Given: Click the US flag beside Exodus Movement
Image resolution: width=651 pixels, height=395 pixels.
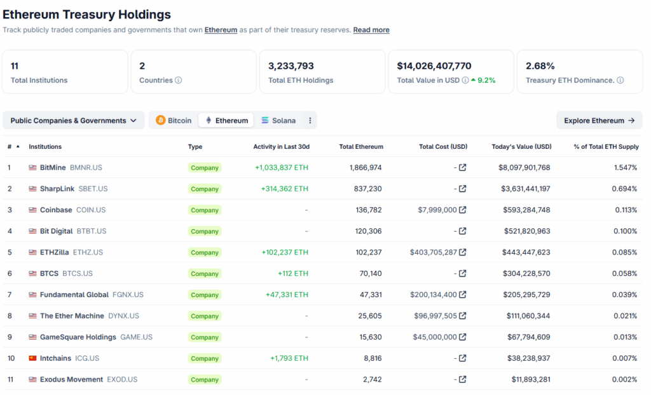Looking at the screenshot, I should [x=32, y=379].
